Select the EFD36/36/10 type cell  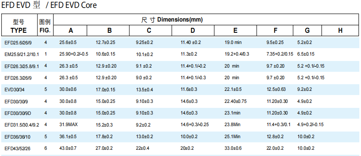17,137
